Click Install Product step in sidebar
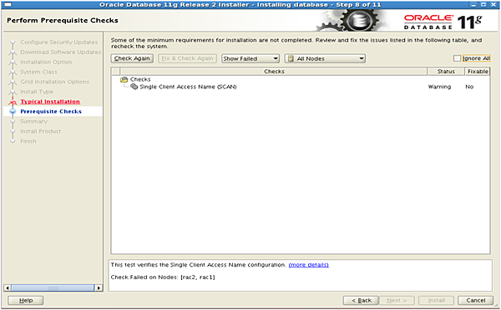Screen dimensions: 501x310 [41, 132]
